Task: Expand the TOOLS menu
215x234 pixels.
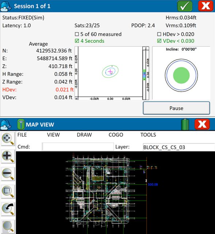Action: coord(148,135)
